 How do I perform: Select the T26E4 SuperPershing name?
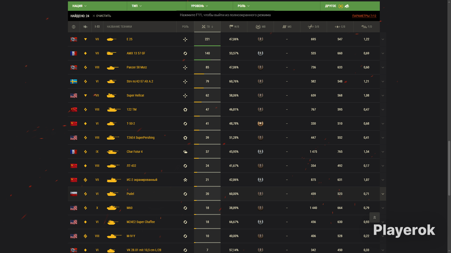[x=141, y=138]
